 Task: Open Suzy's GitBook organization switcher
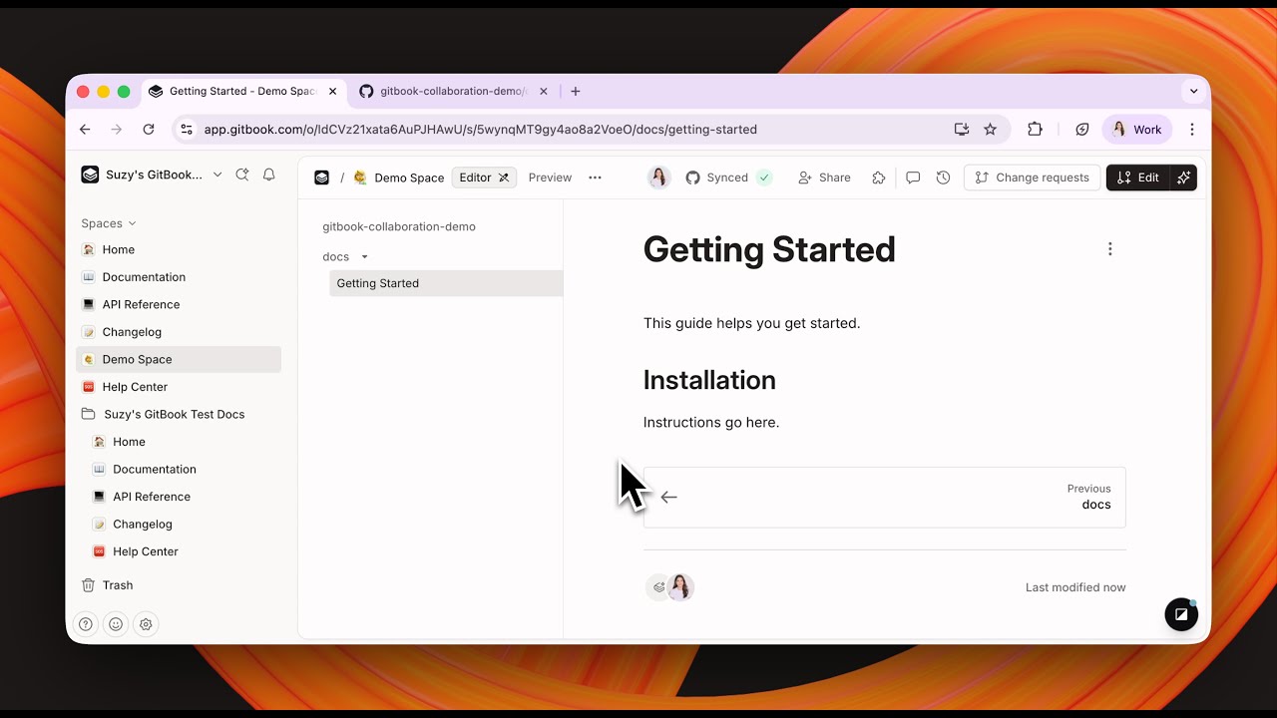(x=152, y=175)
